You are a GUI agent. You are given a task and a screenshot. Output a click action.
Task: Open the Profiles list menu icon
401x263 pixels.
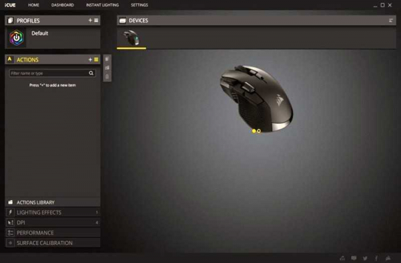pyautogui.click(x=96, y=20)
